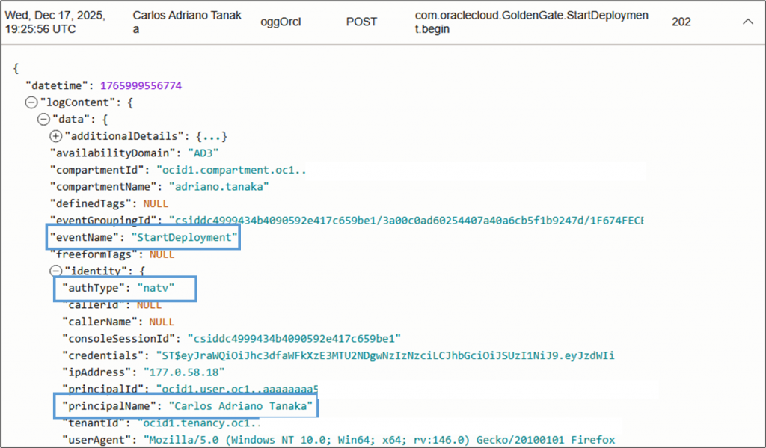Collapse the "logContent" JSON node
This screenshot has width=766, height=448.
pyautogui.click(x=31, y=102)
